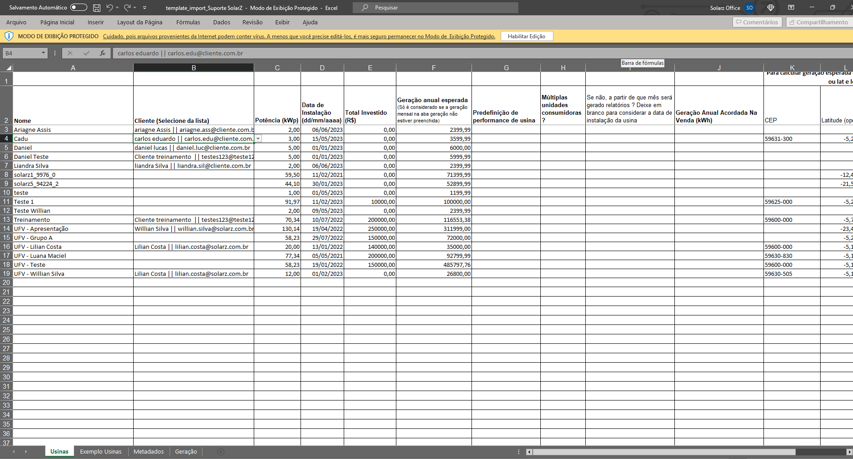Click the protected view warning link
The width and height of the screenshot is (853, 459).
point(299,36)
